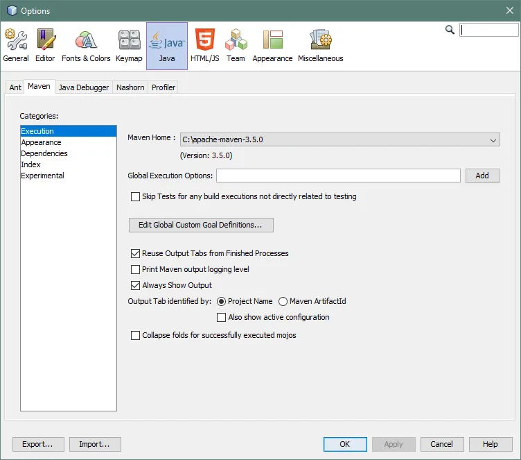Switch to the Profiler tab

(163, 87)
